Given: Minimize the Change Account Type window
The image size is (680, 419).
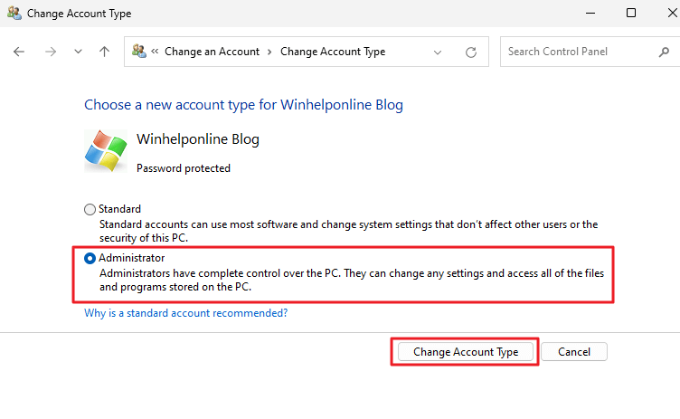Looking at the screenshot, I should click(x=590, y=13).
